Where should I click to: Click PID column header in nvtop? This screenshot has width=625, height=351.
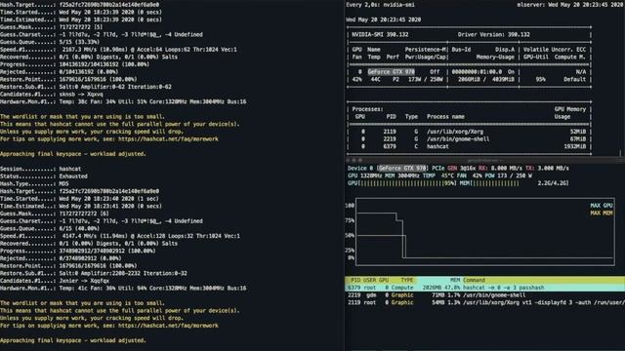(355, 280)
